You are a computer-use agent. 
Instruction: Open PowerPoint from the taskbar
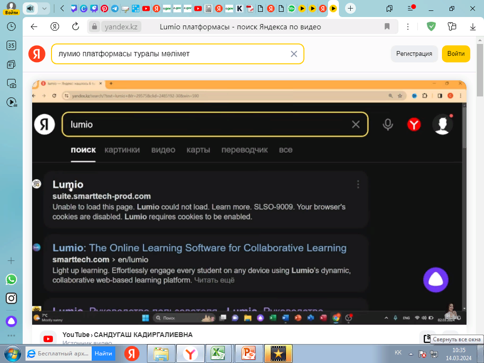[x=249, y=354]
